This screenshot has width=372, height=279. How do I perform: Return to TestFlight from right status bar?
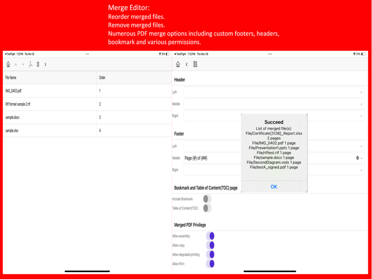[x=180, y=54]
